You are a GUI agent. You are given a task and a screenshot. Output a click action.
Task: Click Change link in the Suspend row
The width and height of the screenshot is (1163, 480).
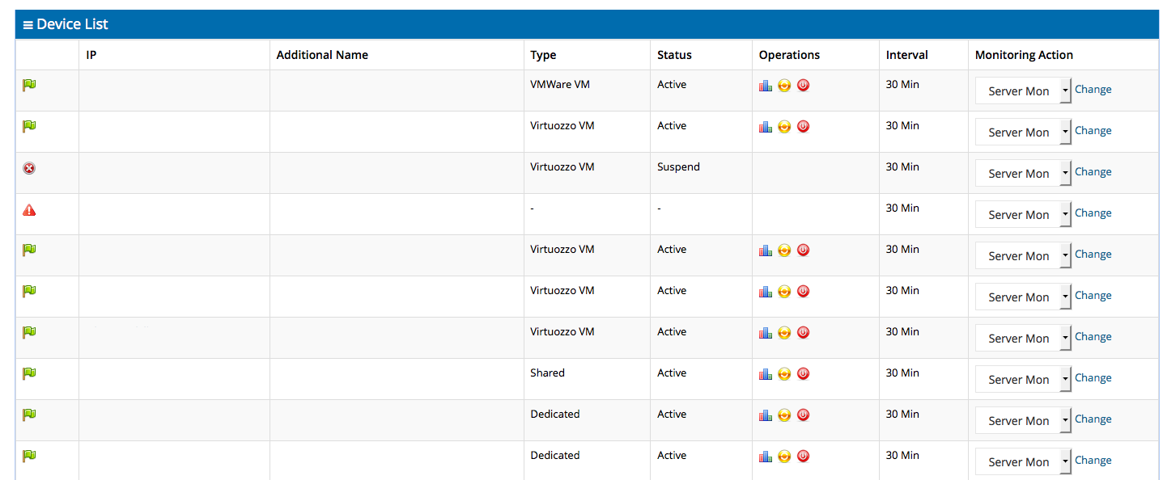1093,172
